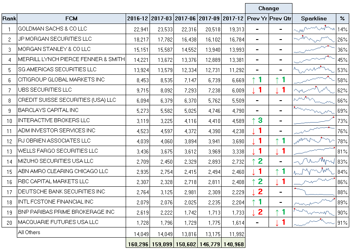Select RJ Obrien's Prev Qtr up-1 arrow
This screenshot has height=249, width=350.
click(280, 141)
